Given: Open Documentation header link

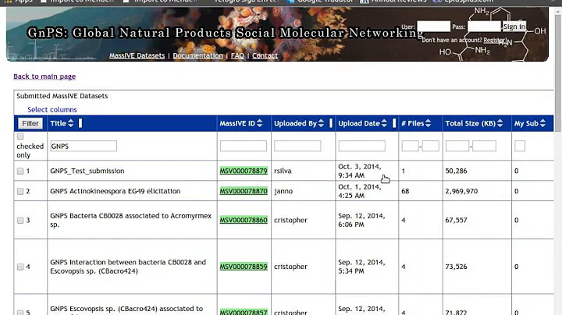Looking at the screenshot, I should (x=197, y=55).
